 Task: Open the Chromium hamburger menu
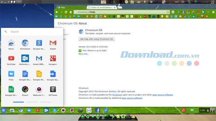click(213, 12)
